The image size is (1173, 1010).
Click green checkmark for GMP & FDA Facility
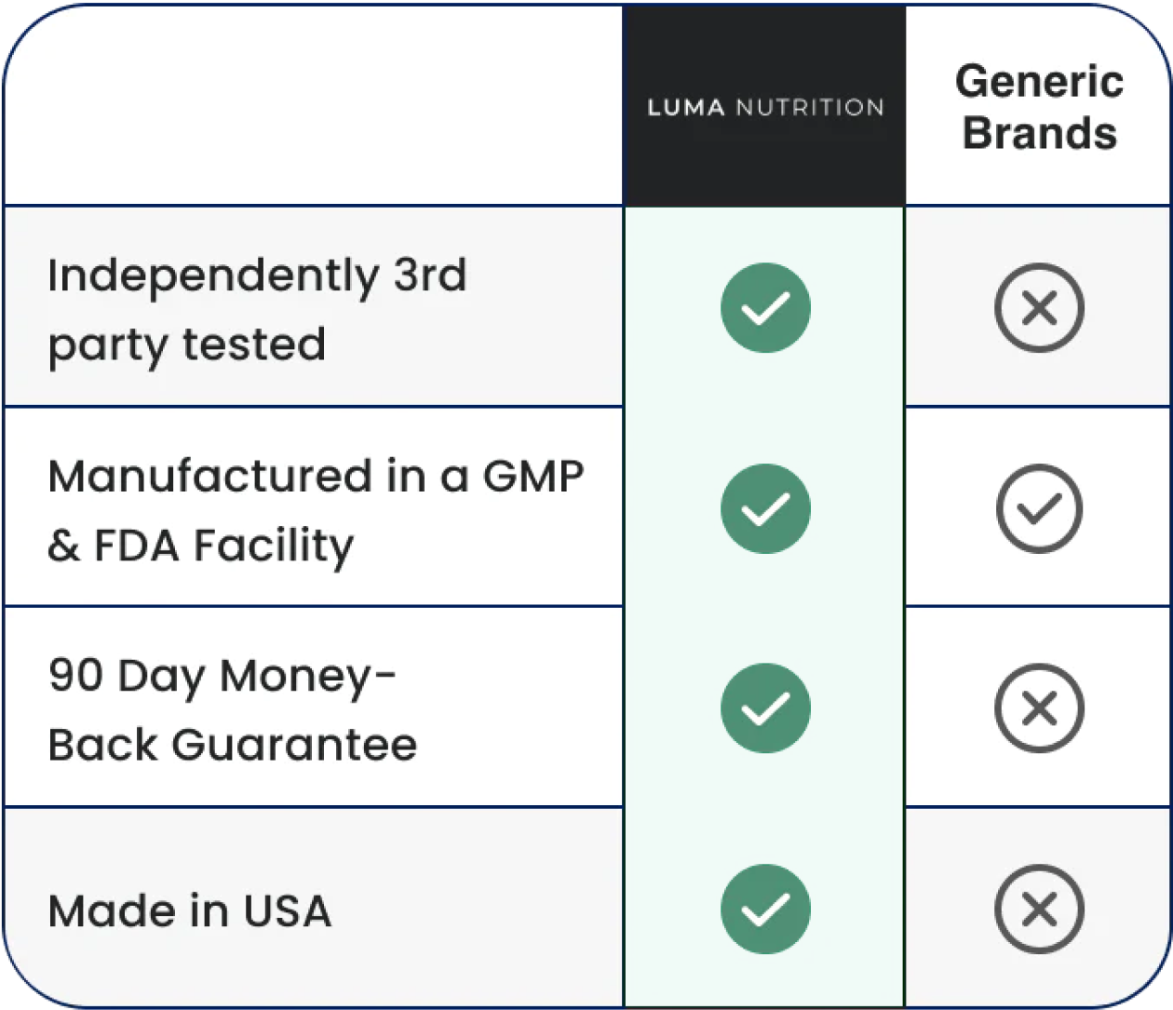pyautogui.click(x=765, y=508)
